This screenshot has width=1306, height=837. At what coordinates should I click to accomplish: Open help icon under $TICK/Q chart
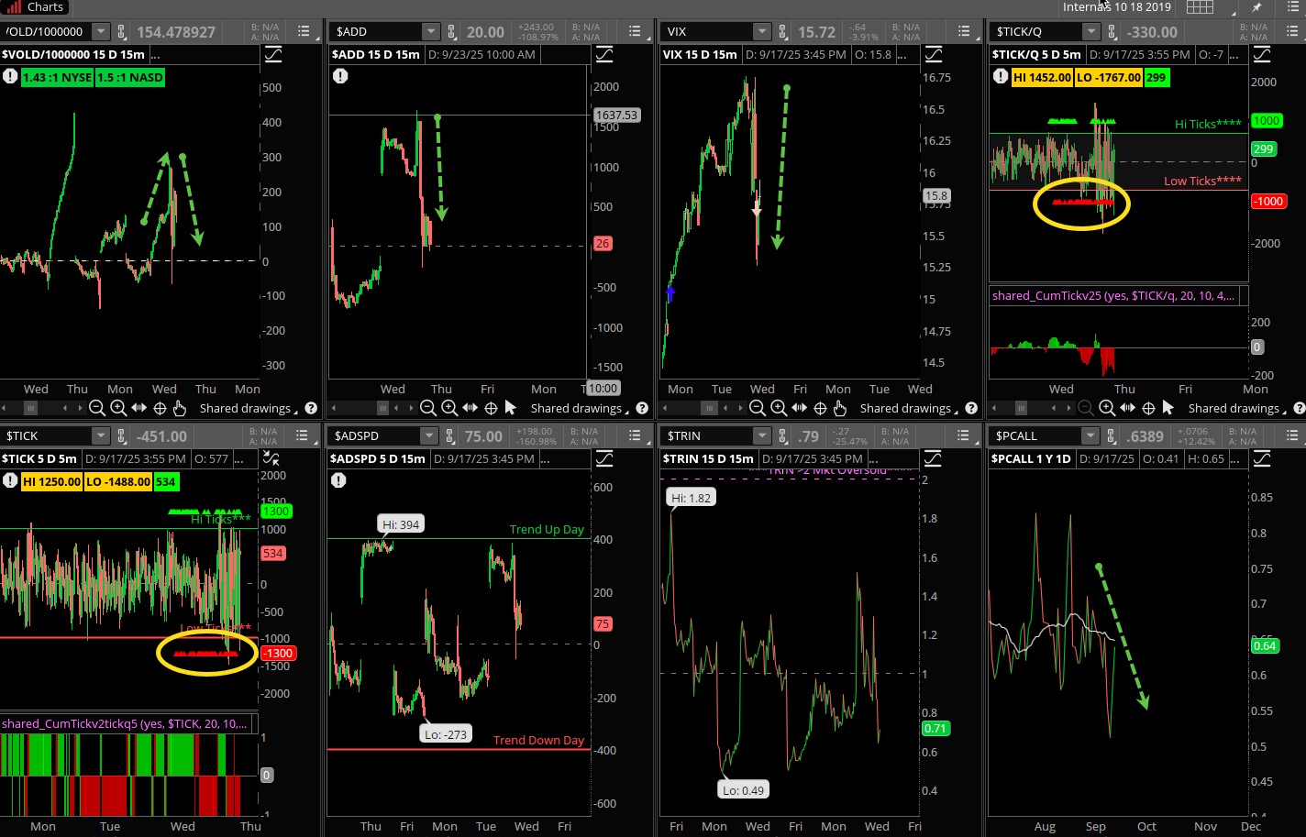(x=1299, y=408)
